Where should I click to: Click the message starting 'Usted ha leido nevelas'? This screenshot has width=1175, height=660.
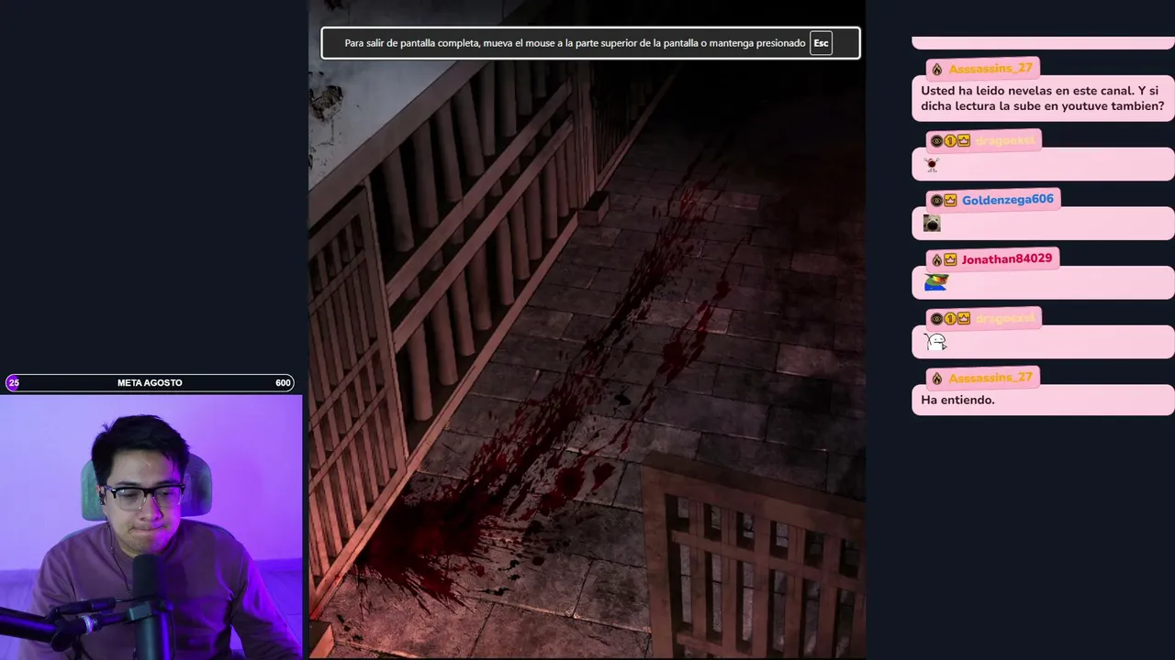point(1042,98)
